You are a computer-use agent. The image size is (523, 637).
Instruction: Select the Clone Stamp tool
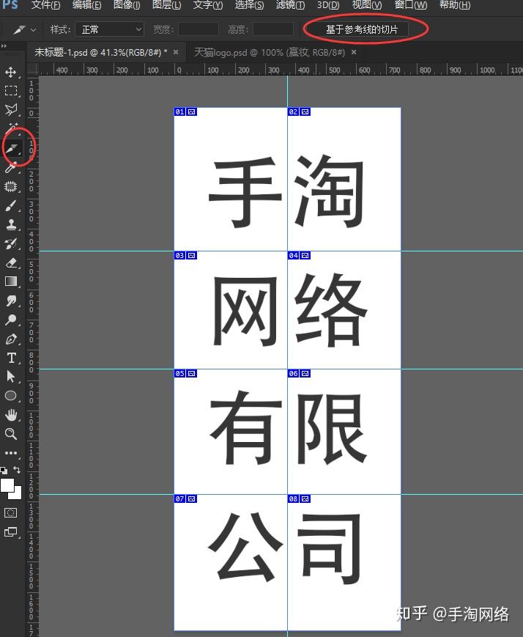point(11,224)
